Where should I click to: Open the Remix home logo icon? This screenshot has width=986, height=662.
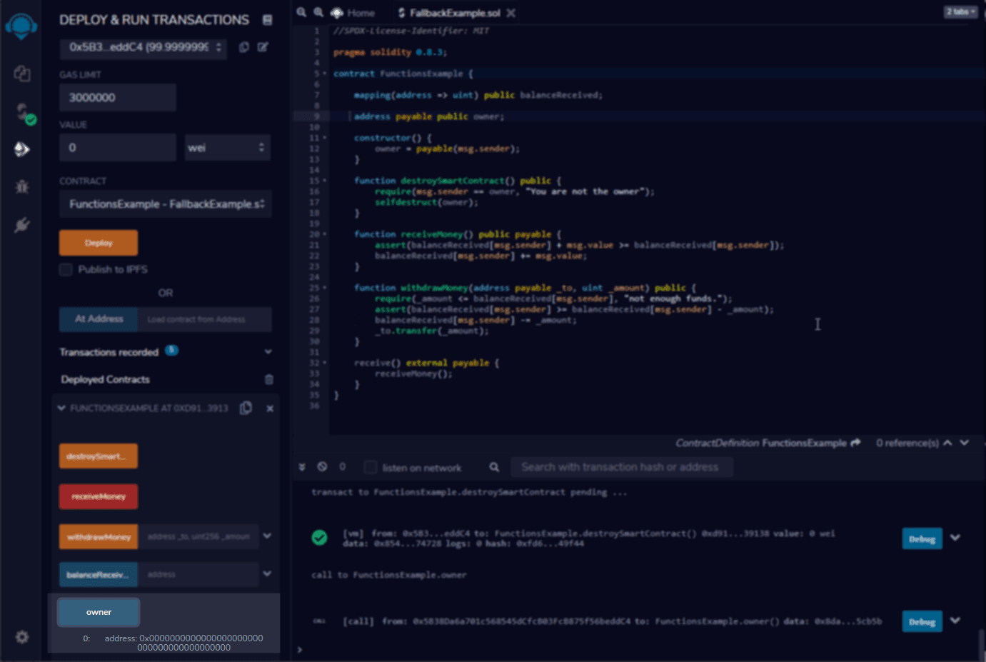pyautogui.click(x=21, y=26)
